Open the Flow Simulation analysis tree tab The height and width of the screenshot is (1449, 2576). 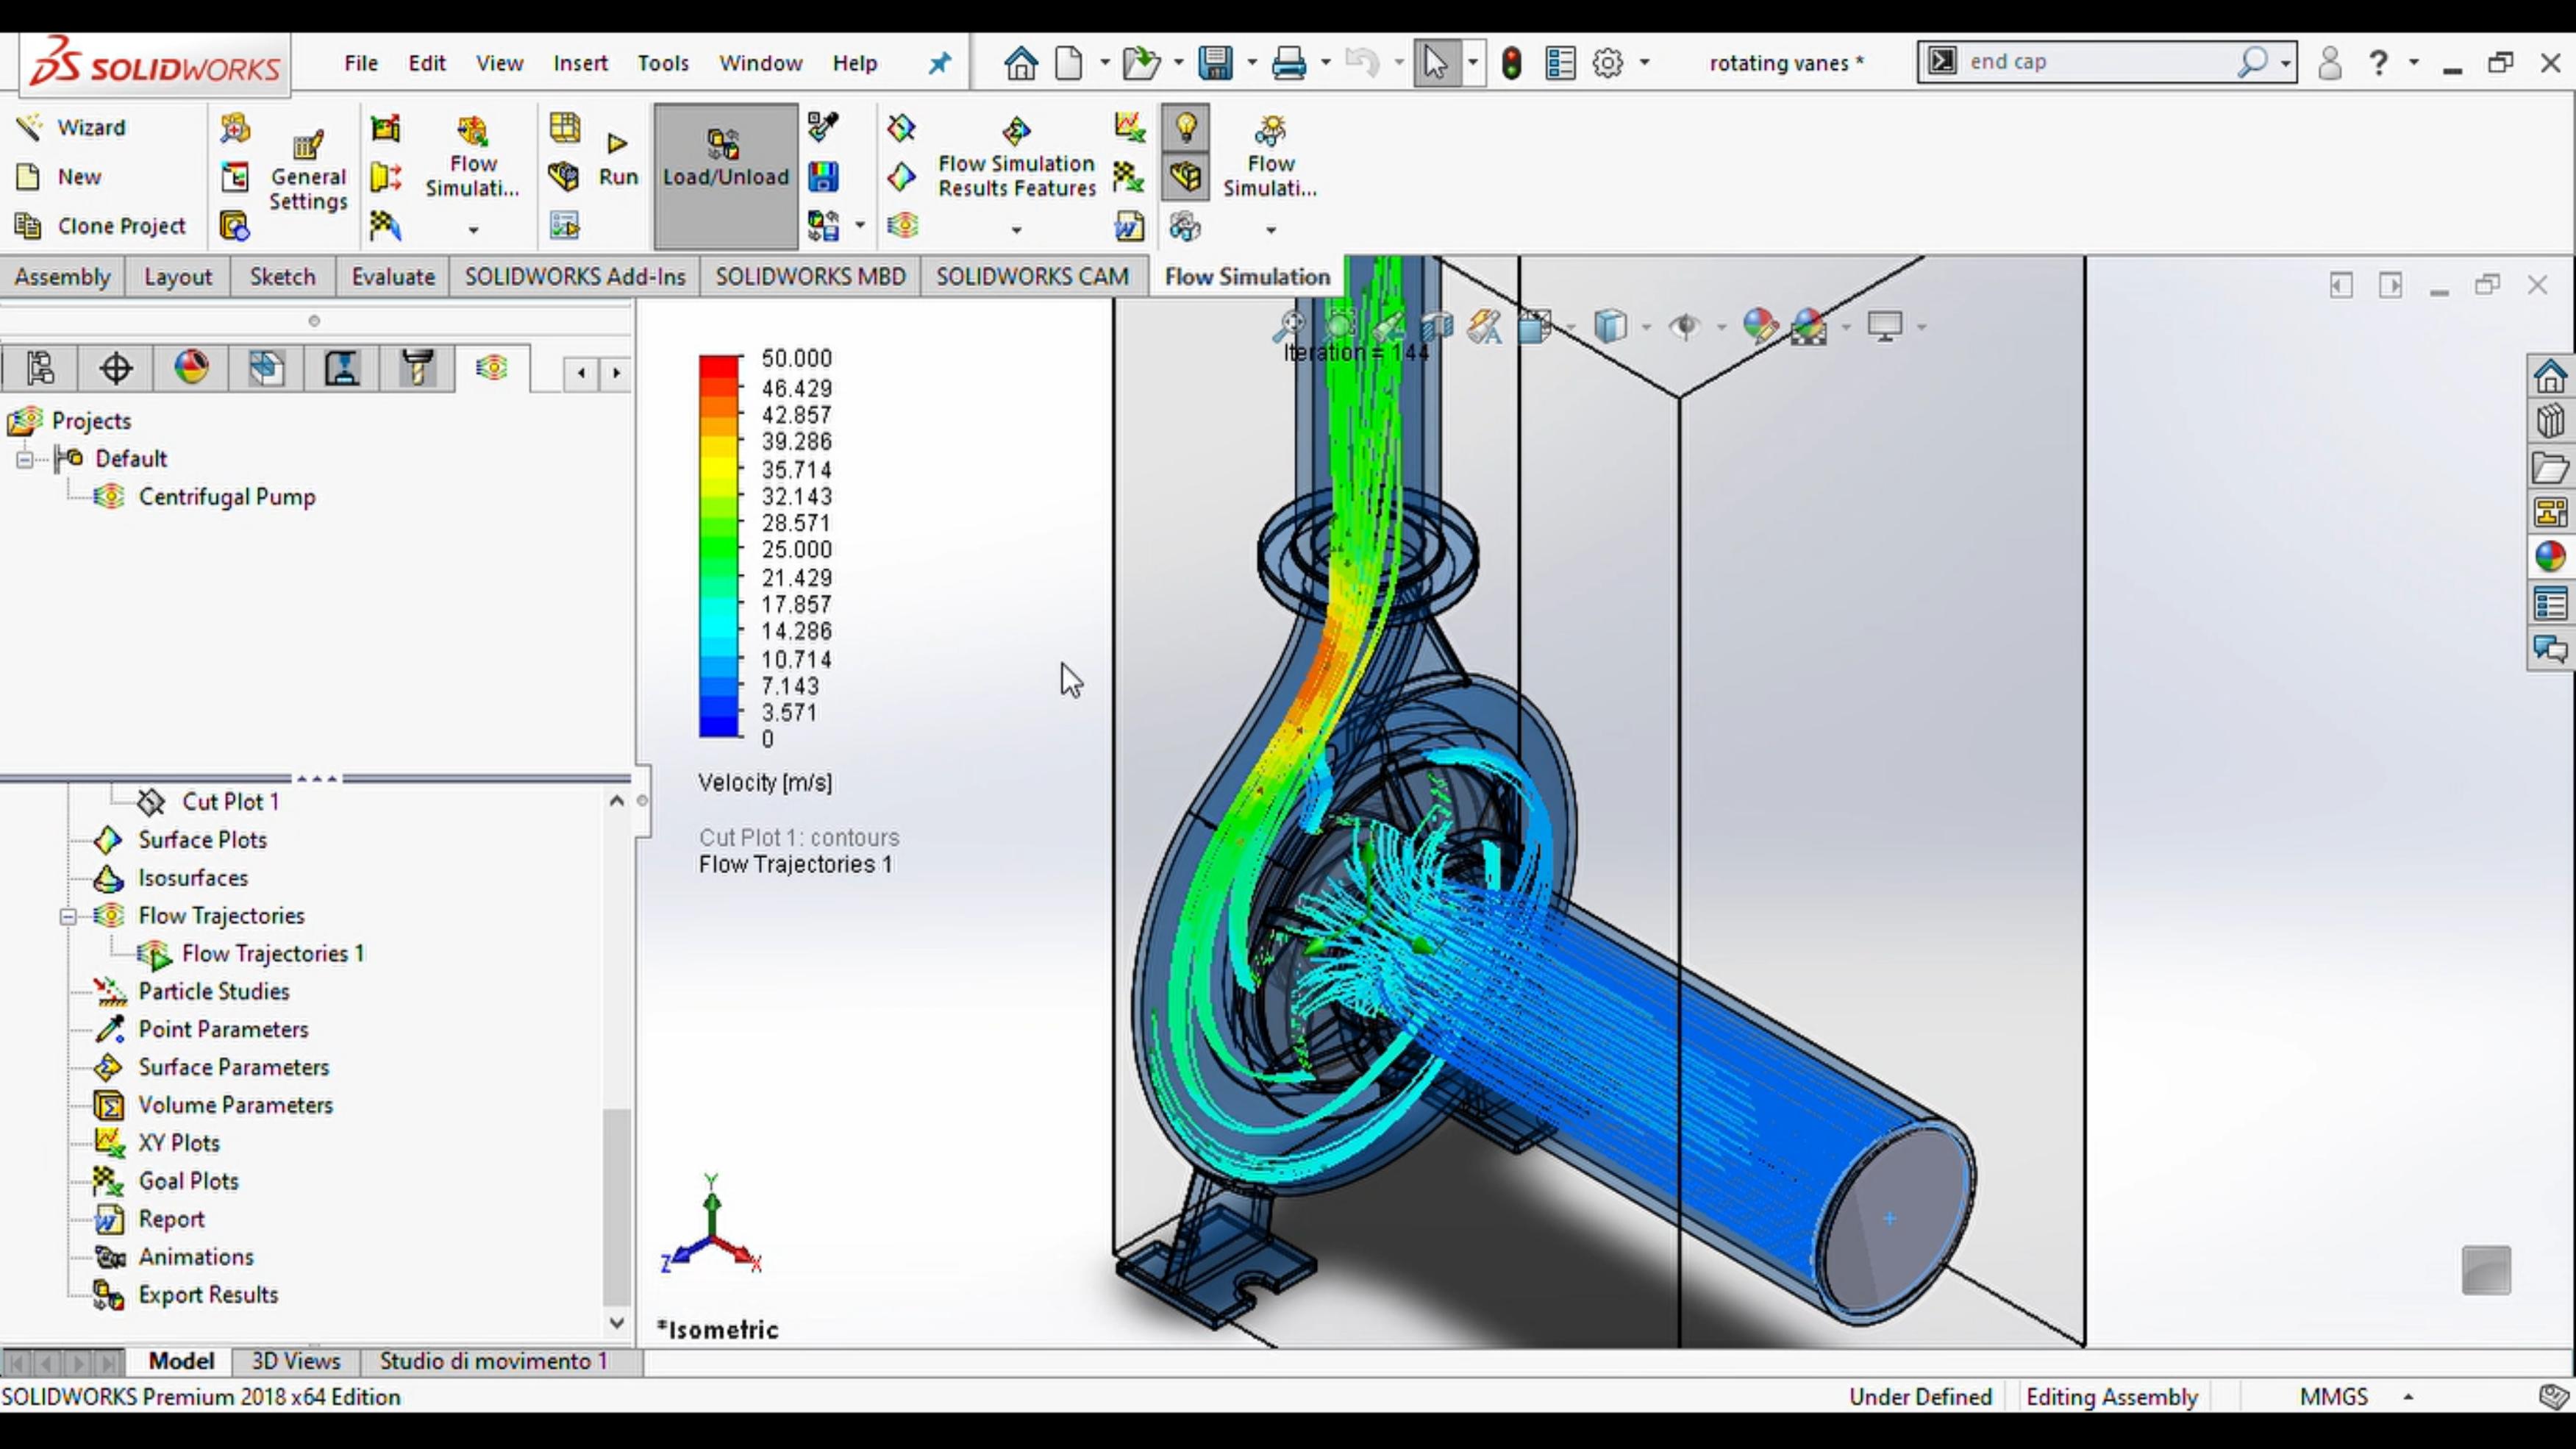coord(491,368)
